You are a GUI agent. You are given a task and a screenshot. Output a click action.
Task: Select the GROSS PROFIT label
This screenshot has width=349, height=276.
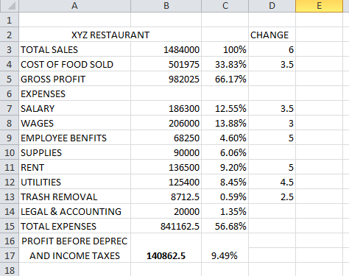pos(75,79)
